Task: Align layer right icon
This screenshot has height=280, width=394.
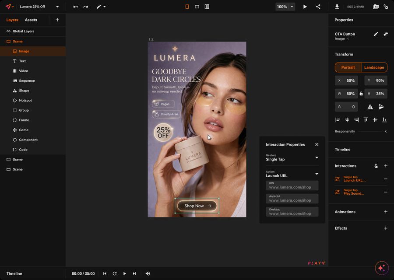Action: pos(356,120)
